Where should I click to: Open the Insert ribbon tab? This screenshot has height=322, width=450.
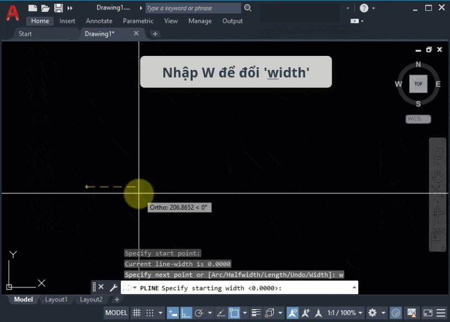(x=67, y=21)
